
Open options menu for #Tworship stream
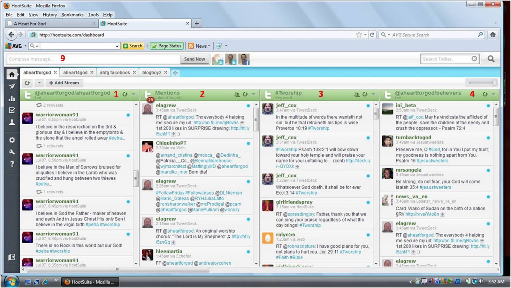(373, 94)
